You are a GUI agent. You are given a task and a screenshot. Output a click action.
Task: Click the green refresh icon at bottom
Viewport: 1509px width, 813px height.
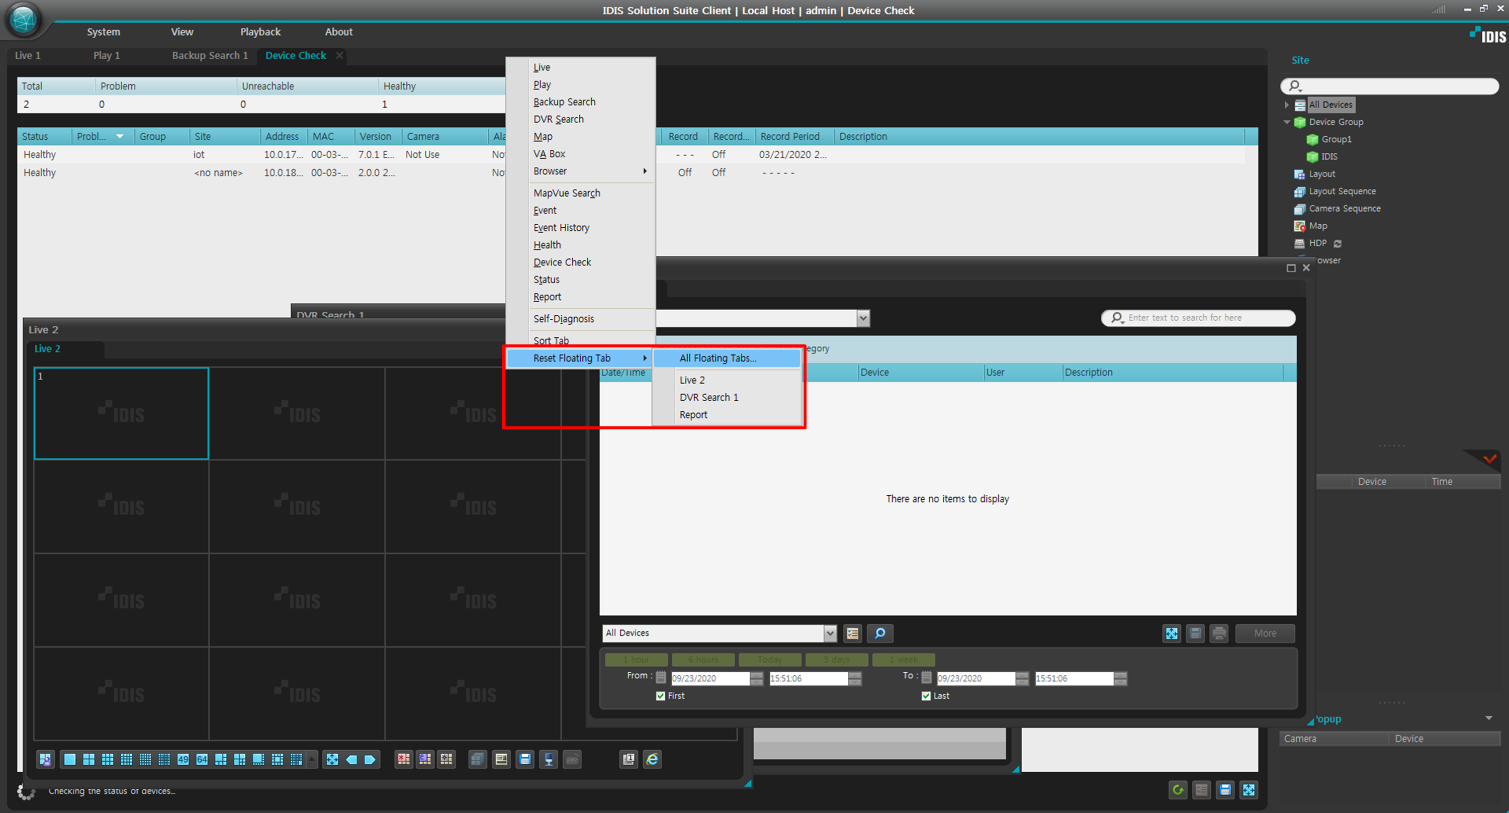click(1178, 789)
